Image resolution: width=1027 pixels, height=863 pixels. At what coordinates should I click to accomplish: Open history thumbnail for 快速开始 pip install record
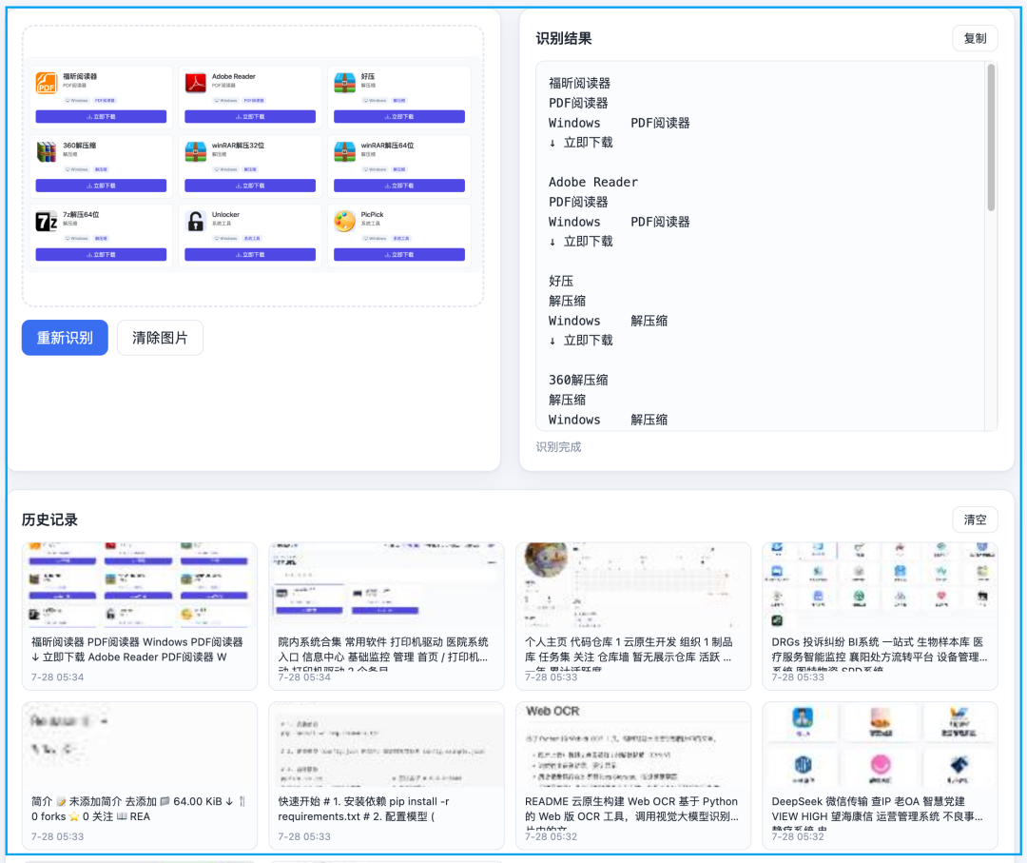tap(386, 745)
